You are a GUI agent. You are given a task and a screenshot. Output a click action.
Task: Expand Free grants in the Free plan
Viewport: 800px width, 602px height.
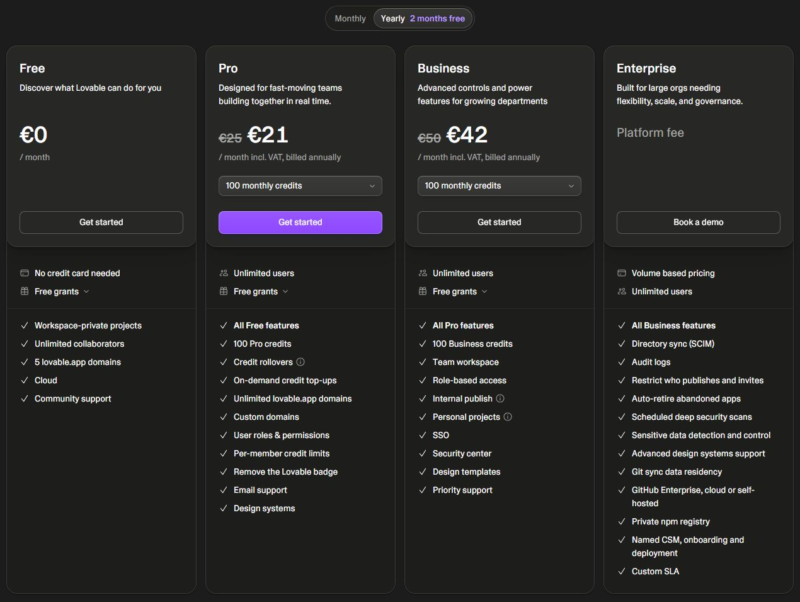tap(62, 291)
